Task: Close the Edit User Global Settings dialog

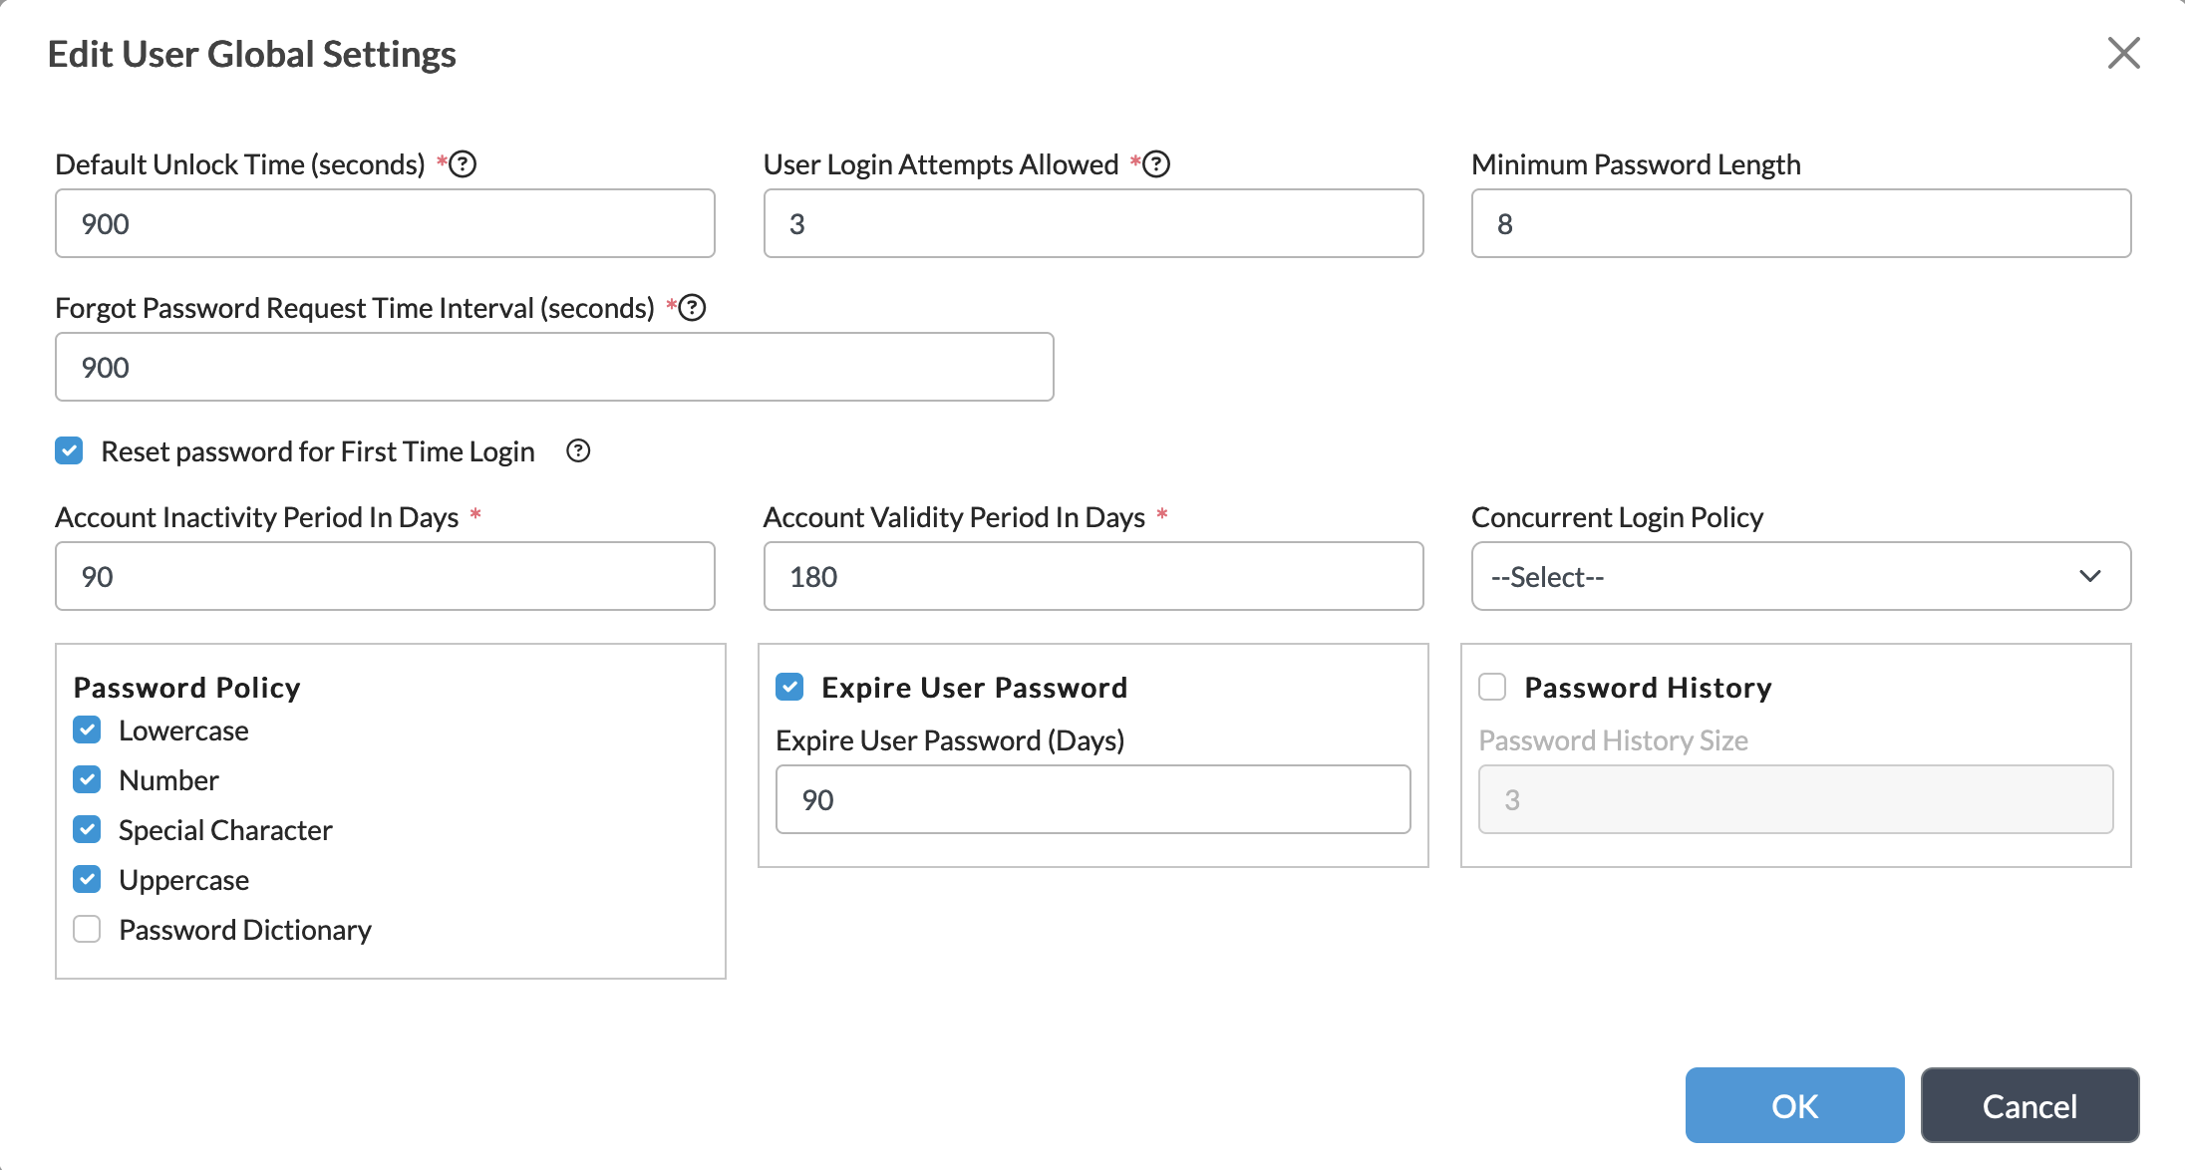Action: click(x=2123, y=53)
